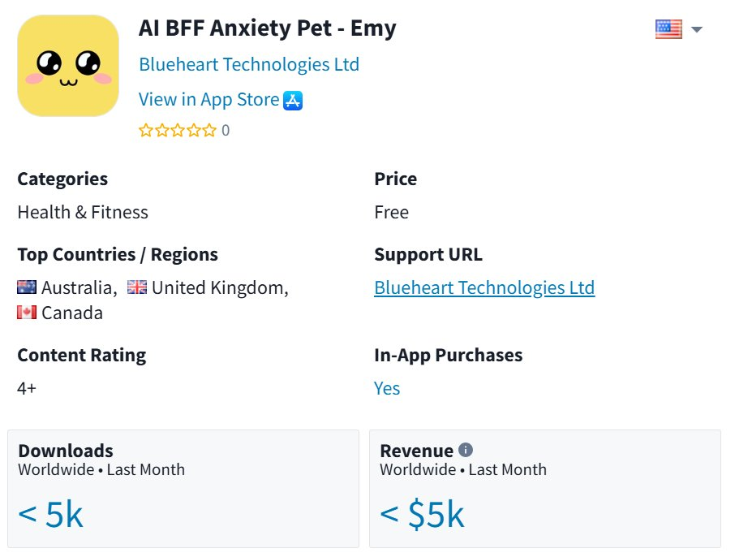The height and width of the screenshot is (557, 735).
Task: Open the country selector dropdown arrow
Action: pyautogui.click(x=696, y=30)
